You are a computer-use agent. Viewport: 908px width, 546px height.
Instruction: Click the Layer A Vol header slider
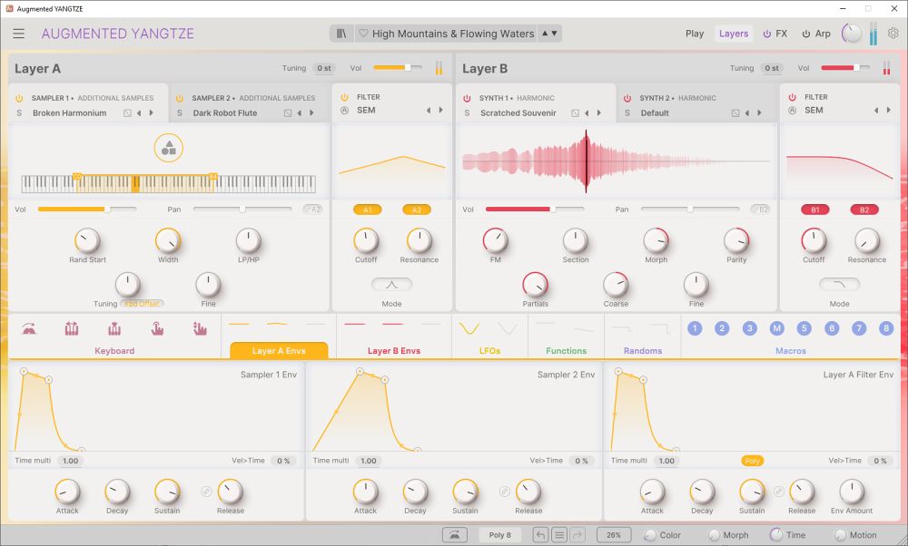point(398,68)
